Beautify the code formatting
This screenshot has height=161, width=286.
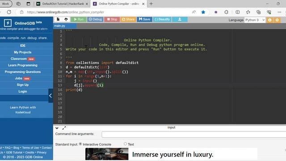click(162, 19)
